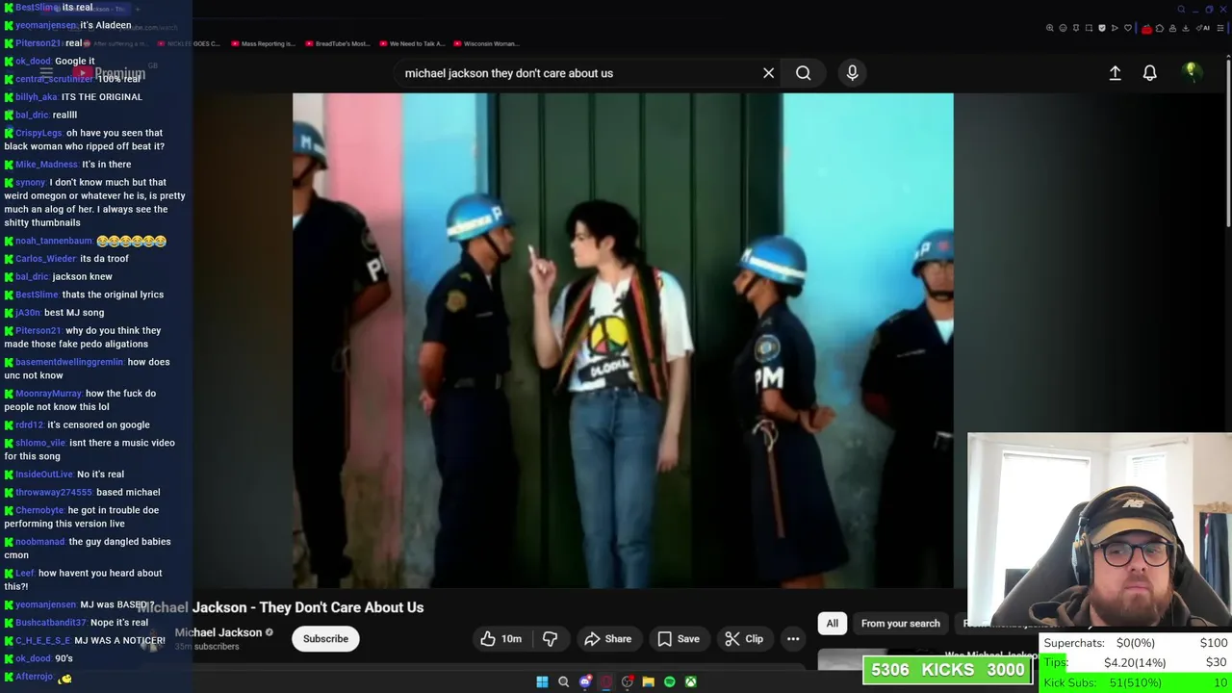The width and height of the screenshot is (1232, 693).
Task: Click chat message 'based michael'
Action: click(128, 492)
